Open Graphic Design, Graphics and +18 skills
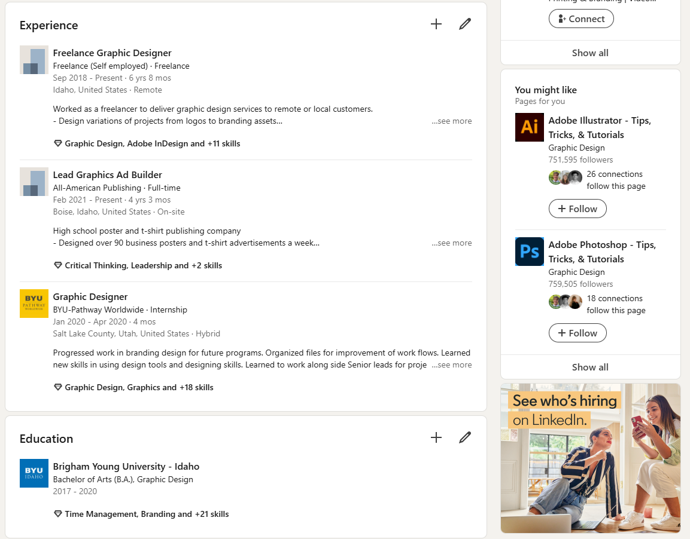690x539 pixels. click(x=139, y=387)
